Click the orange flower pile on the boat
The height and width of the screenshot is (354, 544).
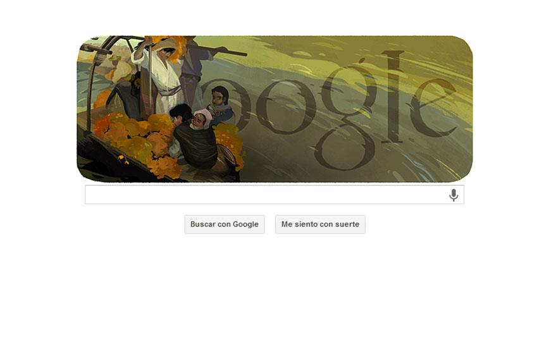(x=135, y=142)
